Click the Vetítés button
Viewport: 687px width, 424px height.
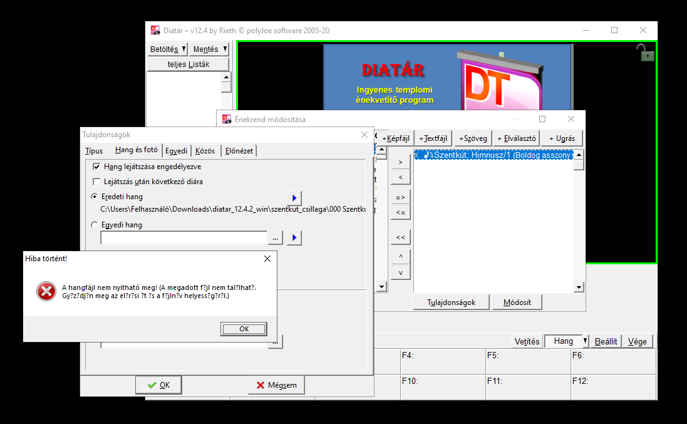527,341
